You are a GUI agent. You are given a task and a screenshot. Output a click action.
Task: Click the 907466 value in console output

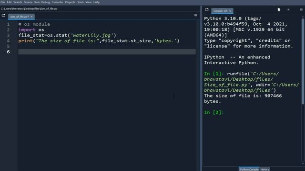point(273,96)
